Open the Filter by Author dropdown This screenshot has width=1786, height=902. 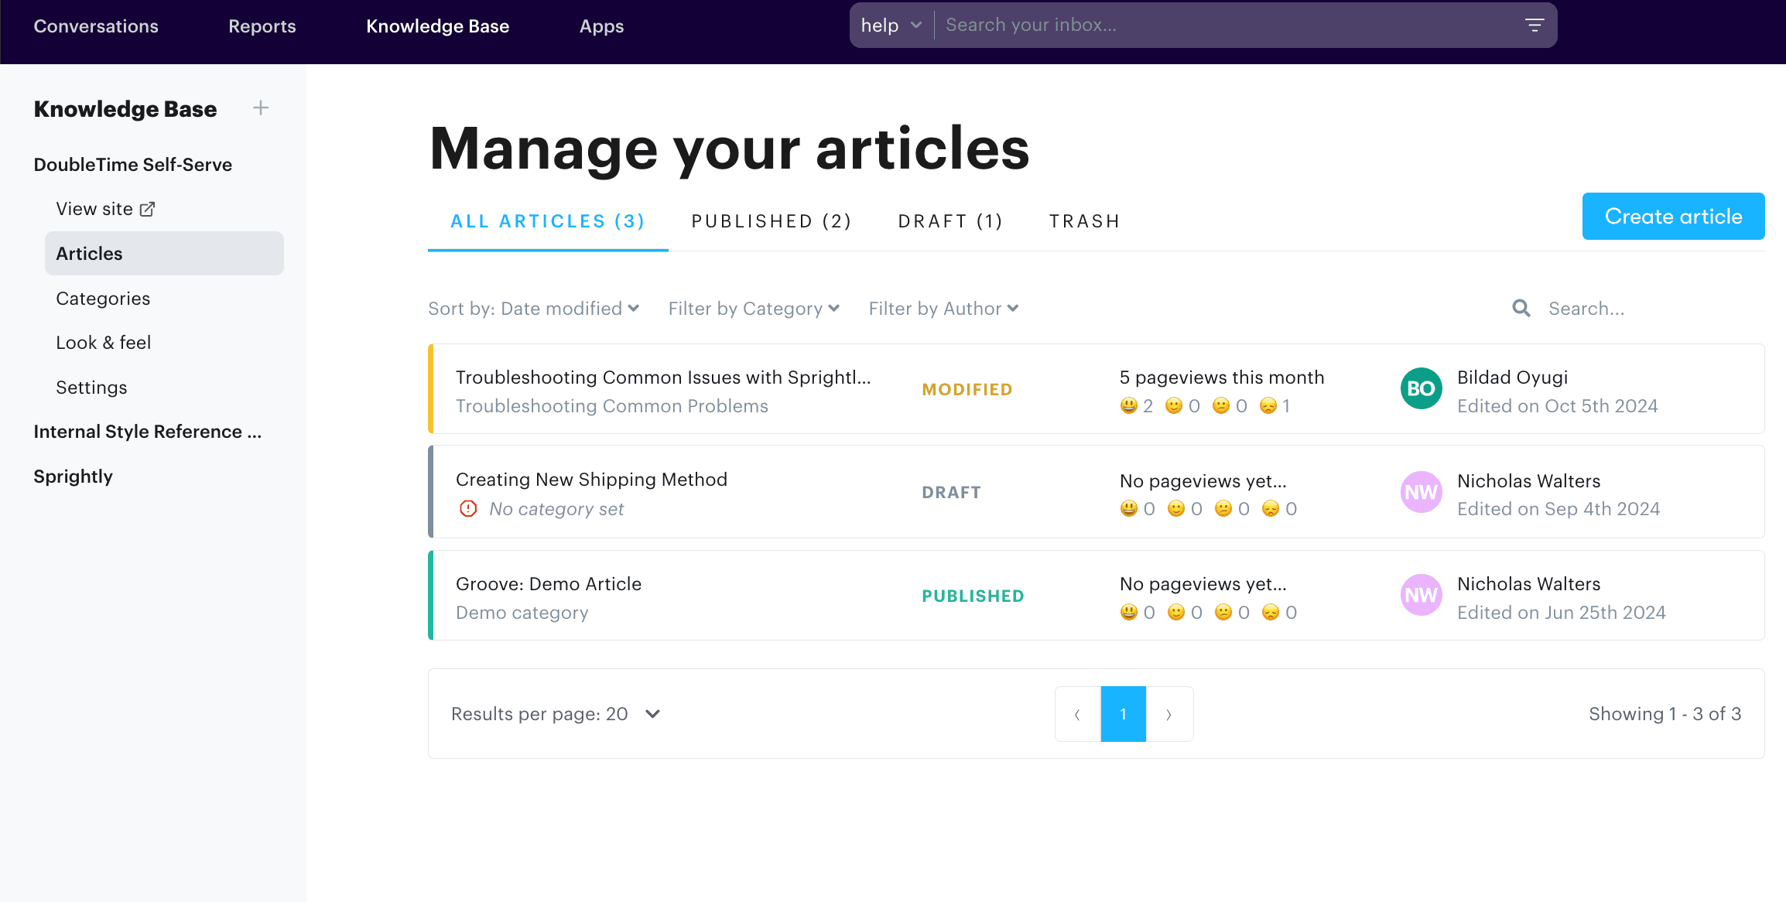943,308
